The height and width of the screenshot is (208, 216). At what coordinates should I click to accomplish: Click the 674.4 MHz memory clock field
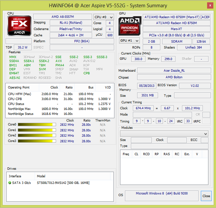pyautogui.click(x=143, y=108)
